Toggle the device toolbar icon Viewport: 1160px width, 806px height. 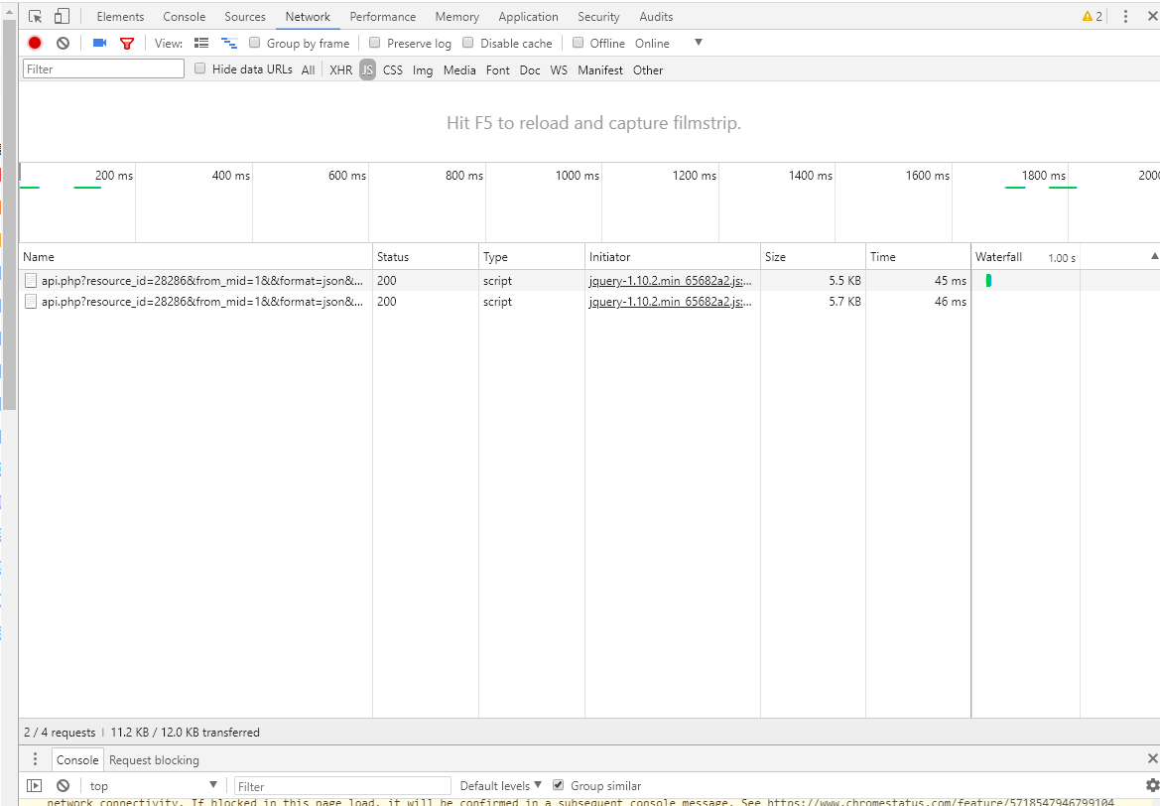[x=62, y=17]
